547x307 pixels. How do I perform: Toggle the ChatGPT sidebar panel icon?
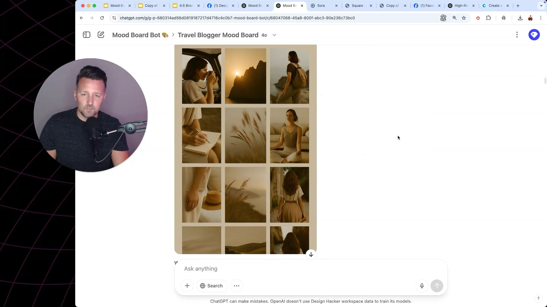pyautogui.click(x=87, y=35)
